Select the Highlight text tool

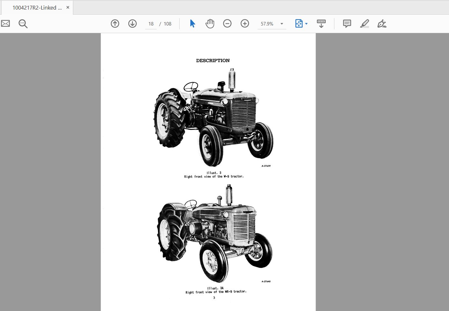(x=364, y=23)
